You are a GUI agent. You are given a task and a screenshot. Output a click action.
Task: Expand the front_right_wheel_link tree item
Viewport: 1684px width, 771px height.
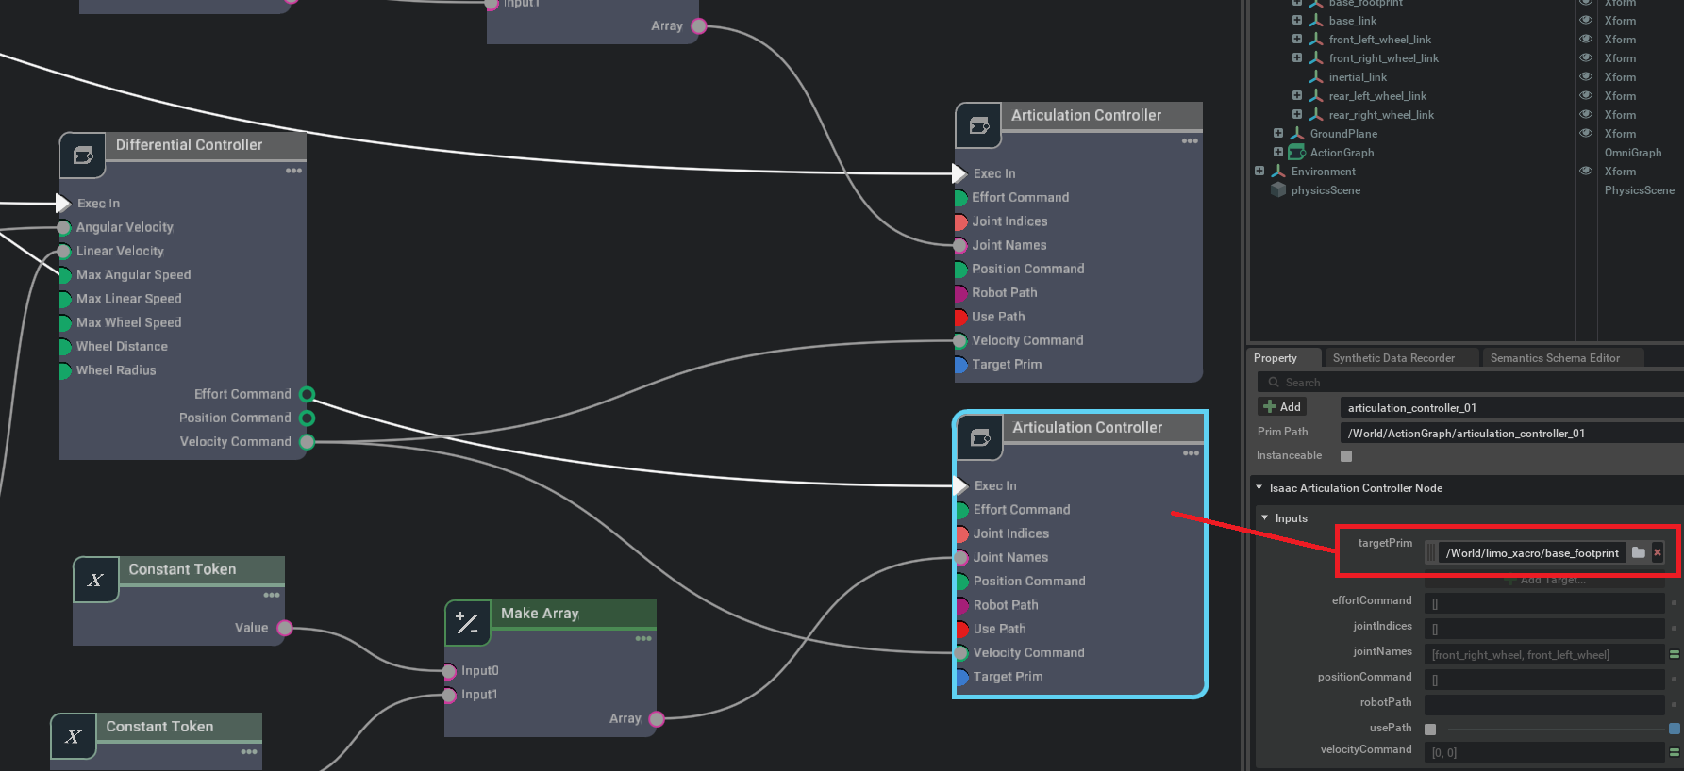[x=1297, y=57]
